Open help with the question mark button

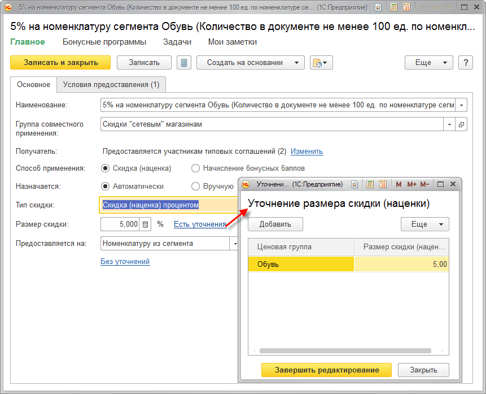466,63
